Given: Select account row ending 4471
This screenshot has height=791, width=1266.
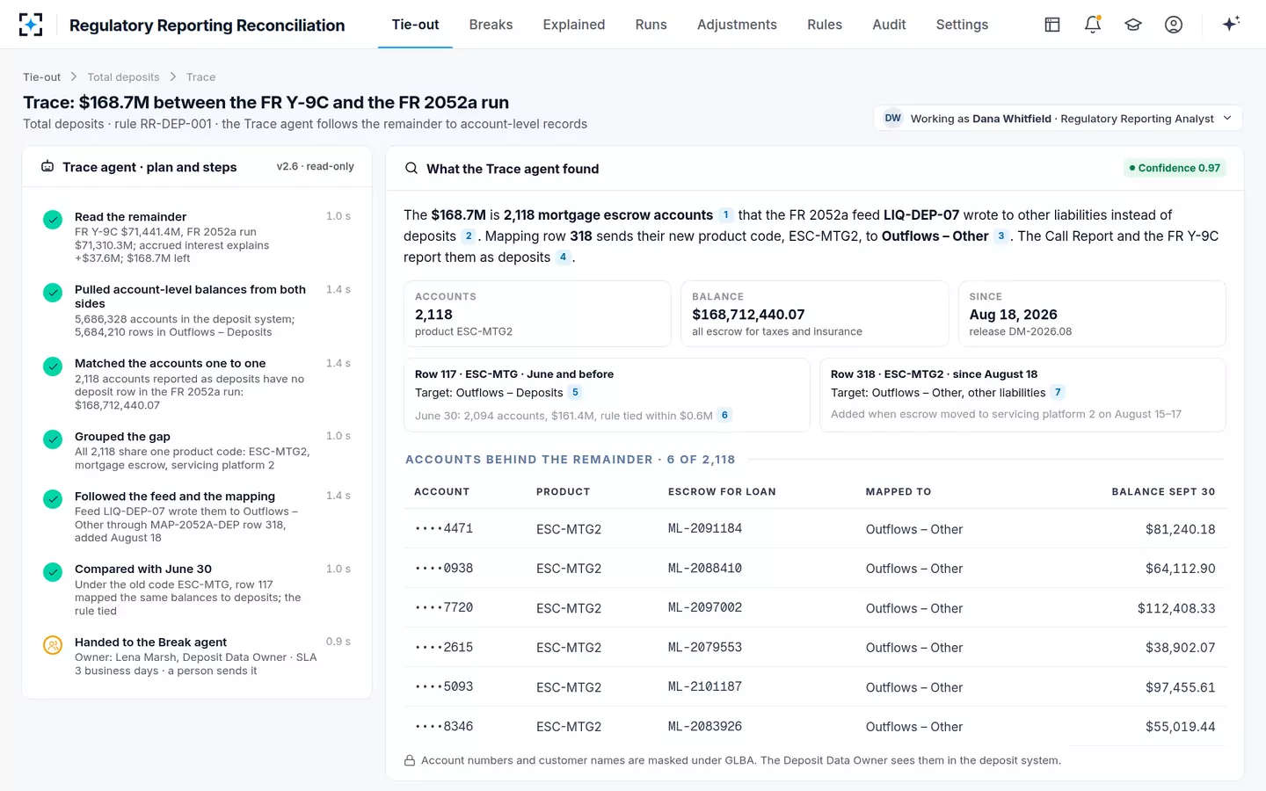Looking at the screenshot, I should [x=815, y=529].
